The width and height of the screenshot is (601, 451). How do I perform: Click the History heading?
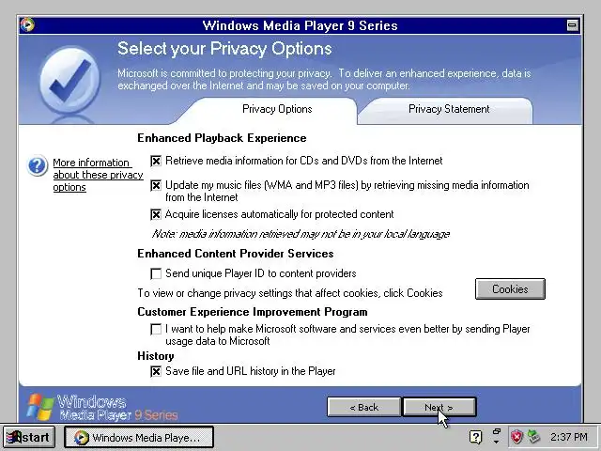pyautogui.click(x=156, y=356)
